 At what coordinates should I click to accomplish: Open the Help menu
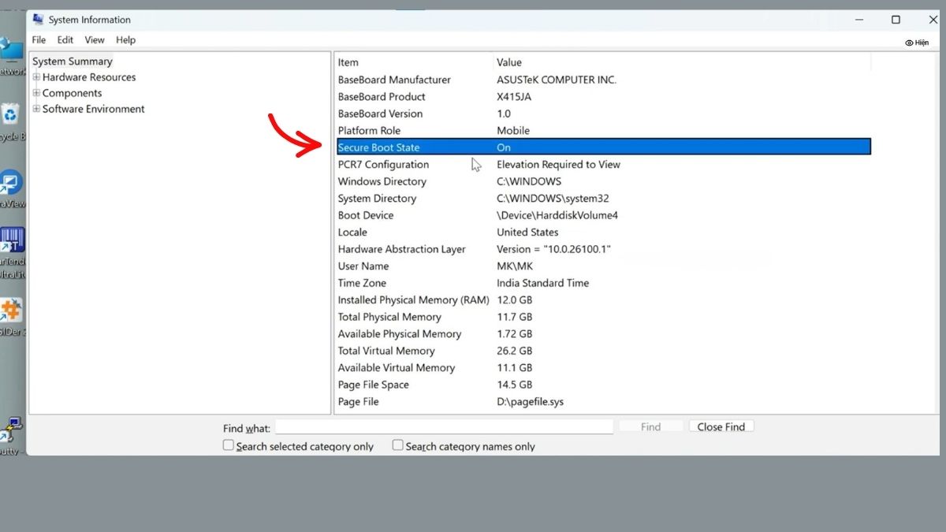click(x=126, y=39)
